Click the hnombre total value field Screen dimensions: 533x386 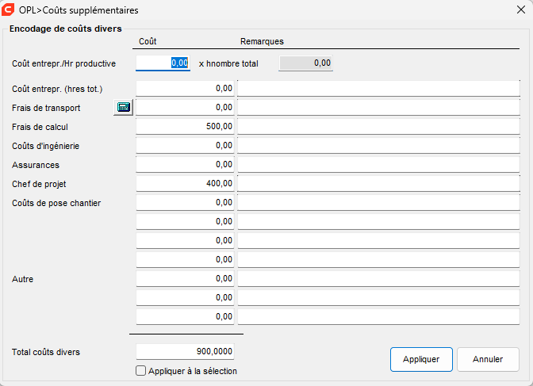[x=305, y=63]
